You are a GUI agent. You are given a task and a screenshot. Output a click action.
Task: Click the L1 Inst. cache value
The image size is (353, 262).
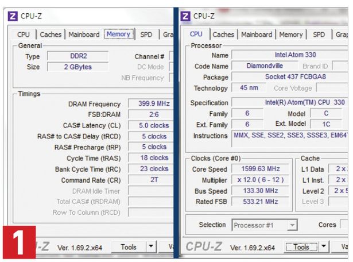pyautogui.click(x=339, y=180)
